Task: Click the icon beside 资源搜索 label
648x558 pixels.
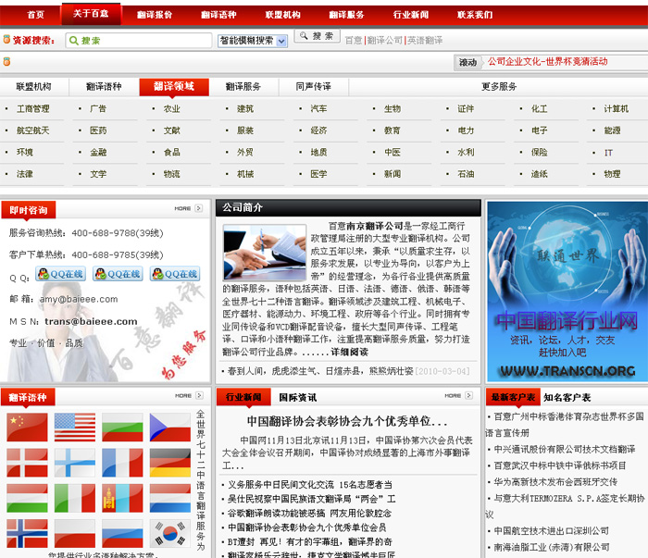Action: pos(6,40)
